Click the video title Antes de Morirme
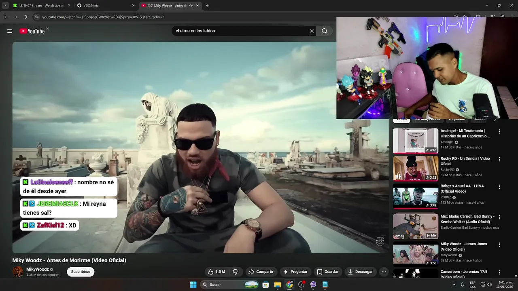The image size is (518, 291). tap(69, 260)
